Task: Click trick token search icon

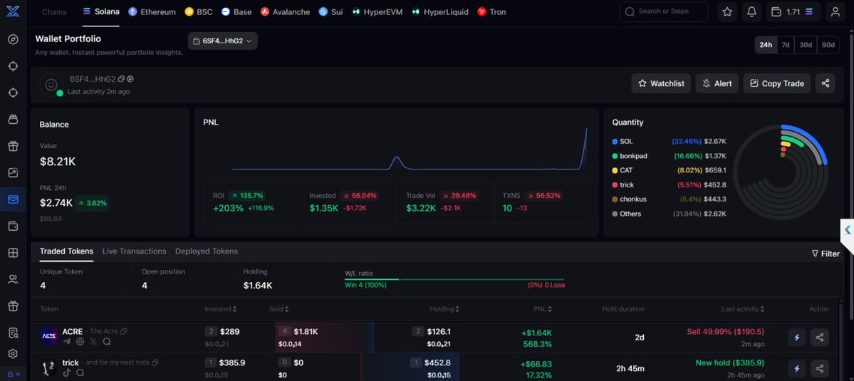Action: point(80,373)
